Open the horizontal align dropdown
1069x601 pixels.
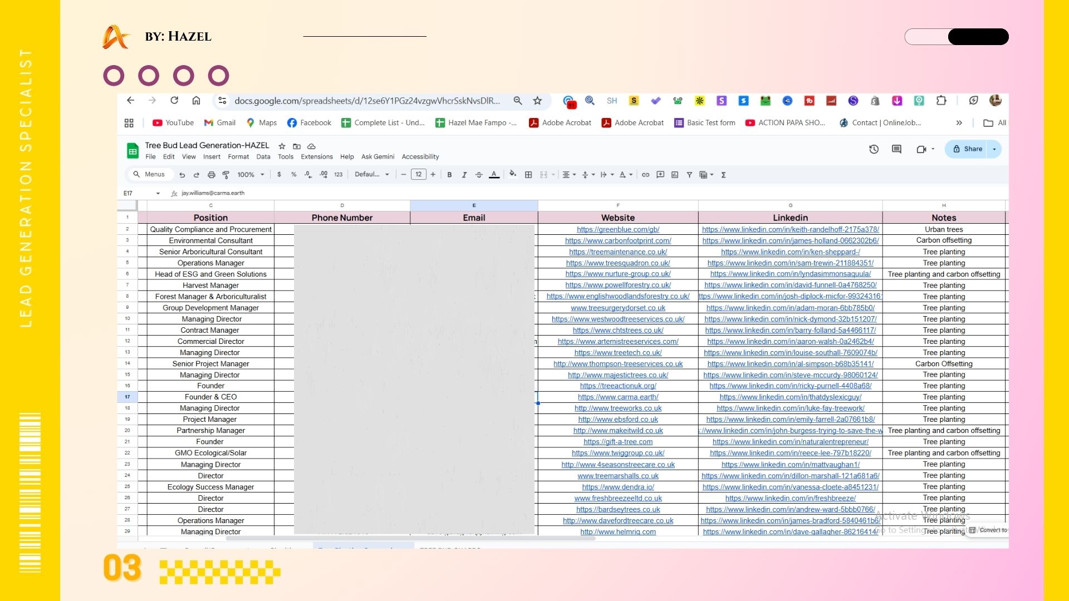click(568, 175)
